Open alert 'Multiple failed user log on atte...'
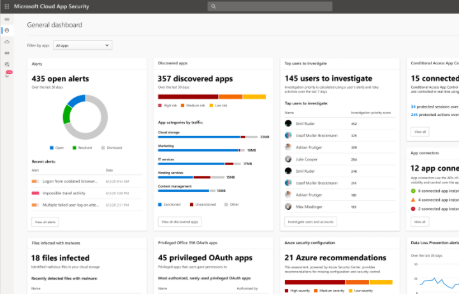 pos(71,205)
